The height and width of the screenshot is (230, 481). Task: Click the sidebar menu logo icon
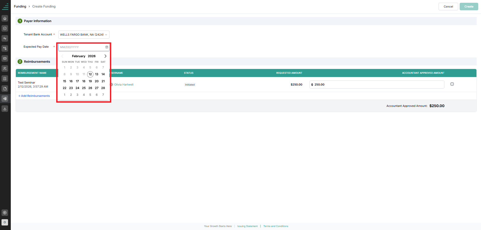click(5, 7)
